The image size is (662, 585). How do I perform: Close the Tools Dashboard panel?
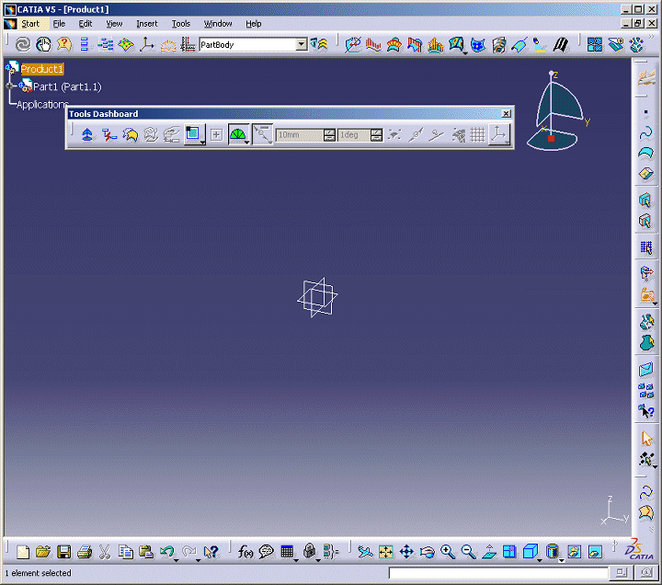pyautogui.click(x=506, y=114)
